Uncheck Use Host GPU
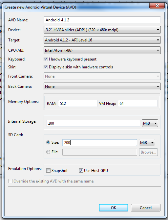Viewport: 168px width, 220px height. [81, 171]
